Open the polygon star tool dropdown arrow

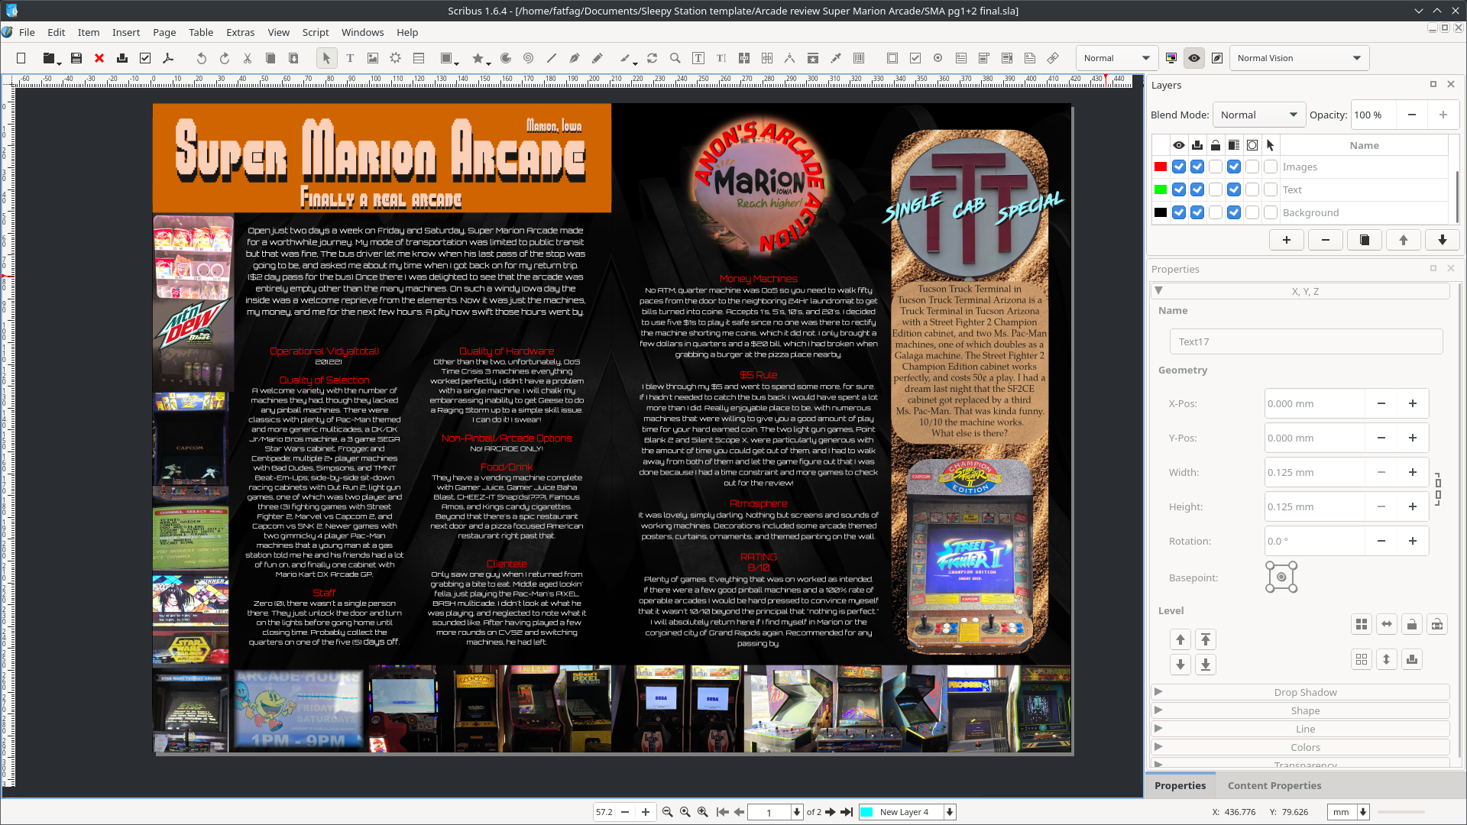click(488, 63)
